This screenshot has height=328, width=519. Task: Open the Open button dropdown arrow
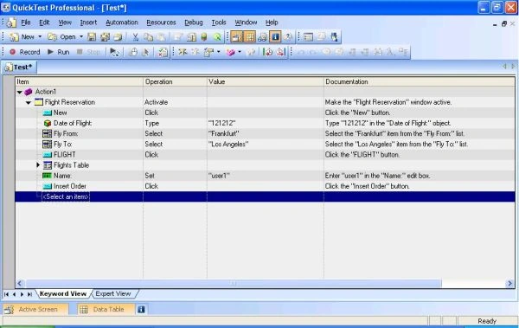coord(81,36)
